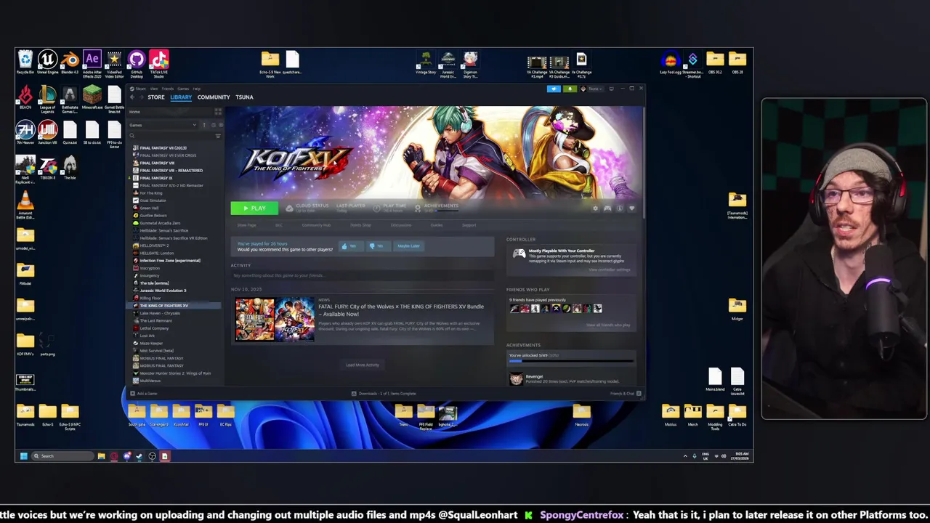Open the League of Legends desktop icon
This screenshot has height=523, width=930.
pyautogui.click(x=47, y=99)
